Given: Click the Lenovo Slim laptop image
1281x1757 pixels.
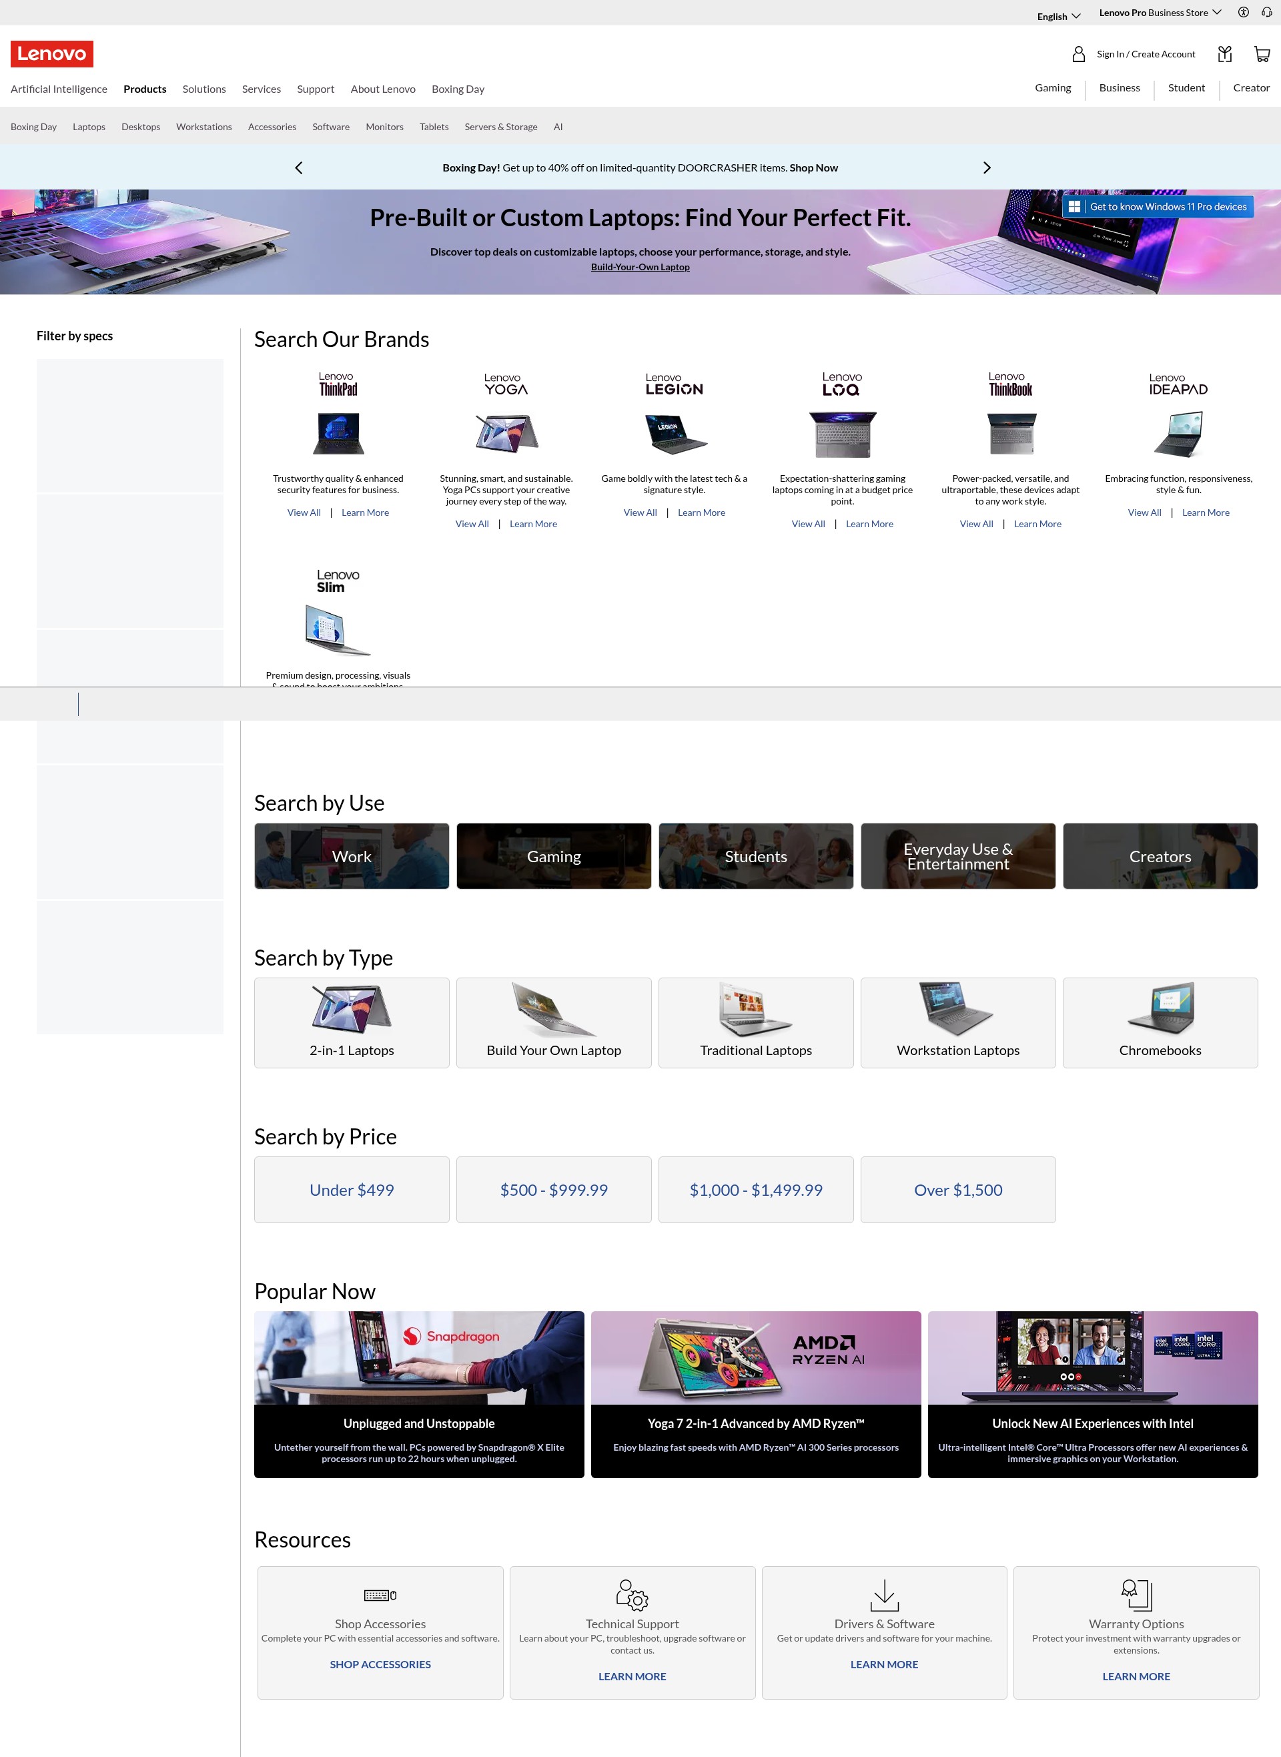Looking at the screenshot, I should 338,631.
